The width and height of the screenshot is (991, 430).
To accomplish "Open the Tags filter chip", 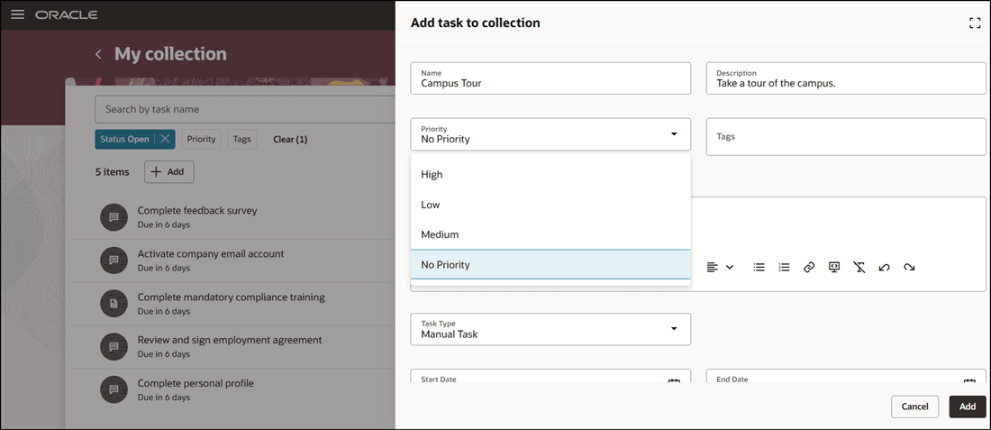I will coord(242,139).
